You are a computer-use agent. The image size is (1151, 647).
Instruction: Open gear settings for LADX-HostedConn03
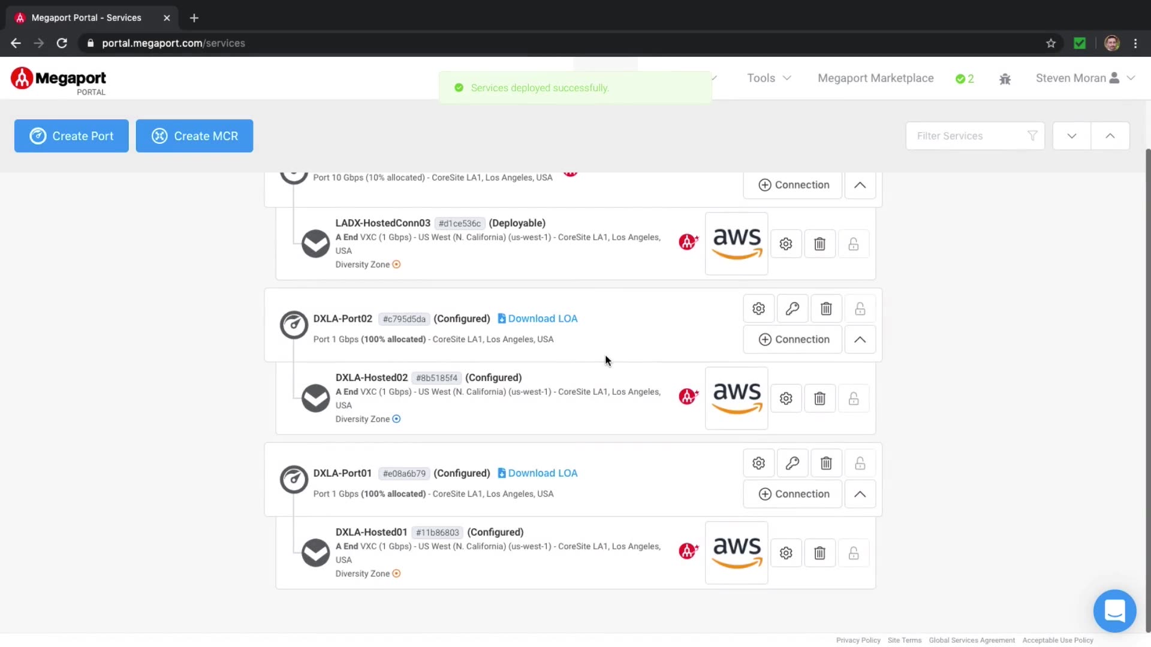785,244
